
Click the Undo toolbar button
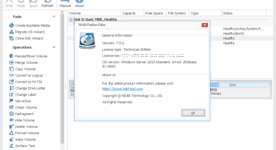[x=9, y=4]
